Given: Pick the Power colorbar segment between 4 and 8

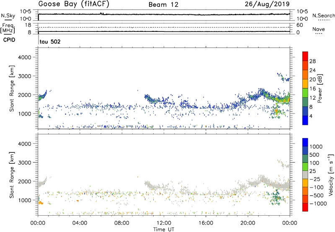Looking at the screenshot, I should (305, 111).
